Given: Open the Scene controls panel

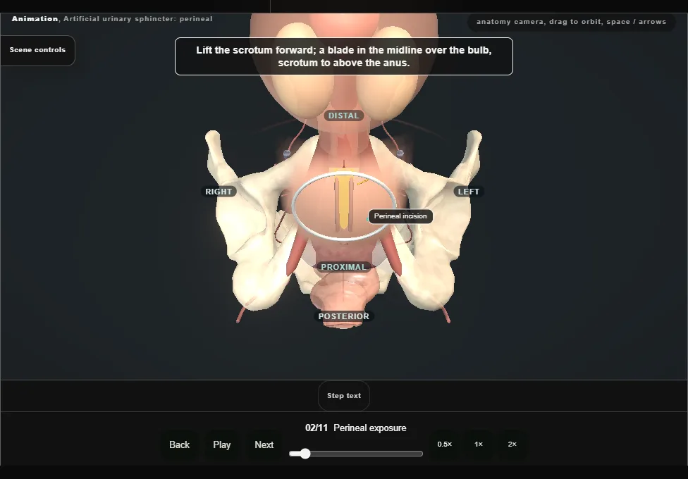Looking at the screenshot, I should click(x=38, y=50).
